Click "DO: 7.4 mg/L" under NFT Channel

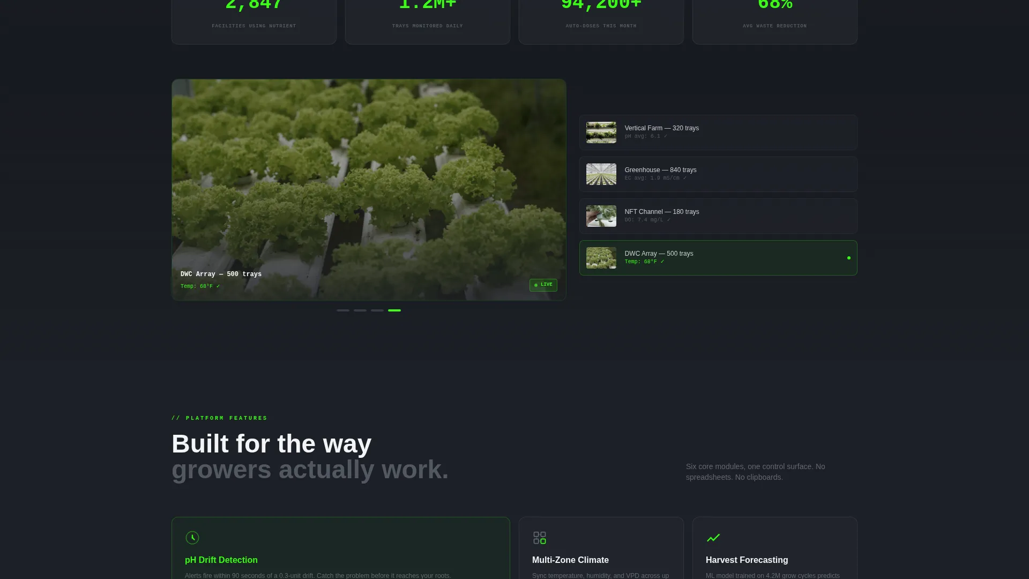tap(647, 220)
